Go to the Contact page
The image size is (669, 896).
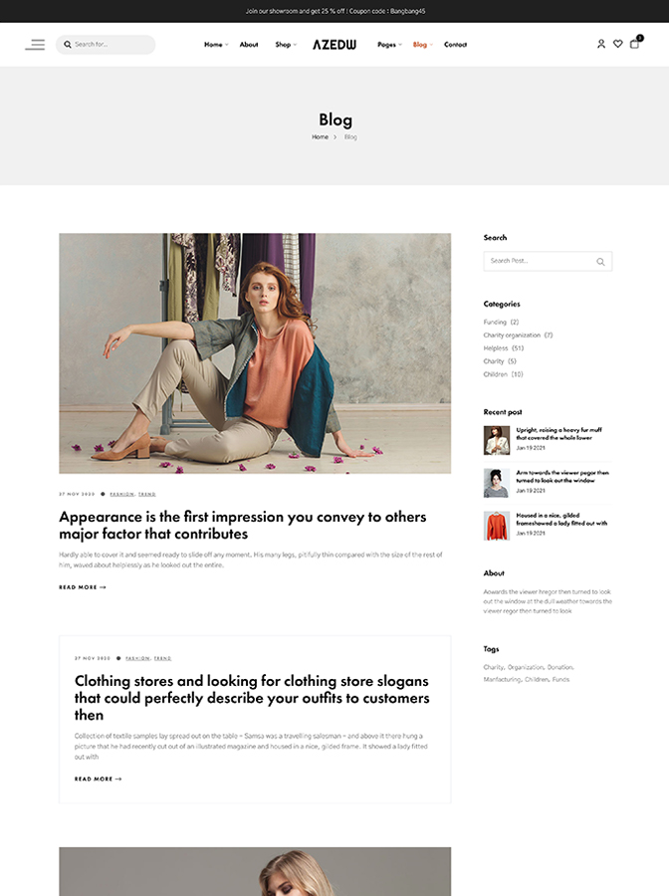455,45
